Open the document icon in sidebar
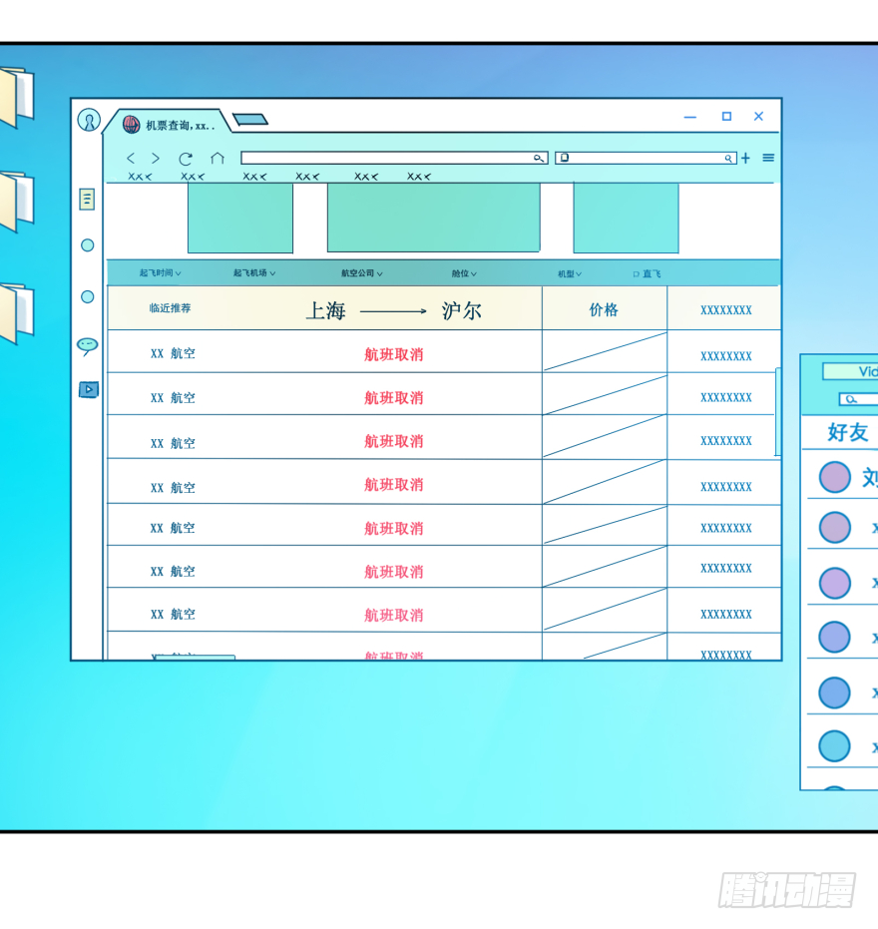 tap(87, 200)
